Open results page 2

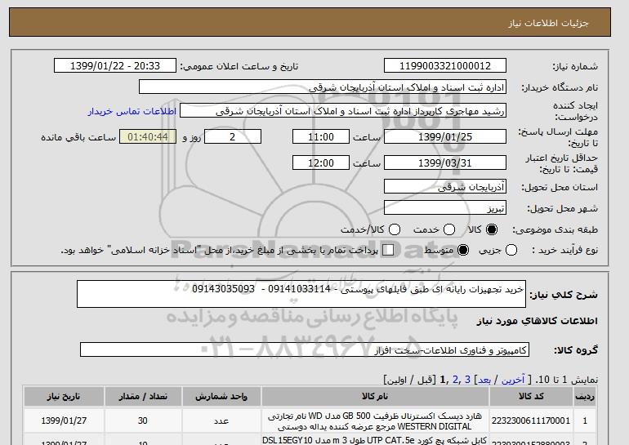click(455, 379)
